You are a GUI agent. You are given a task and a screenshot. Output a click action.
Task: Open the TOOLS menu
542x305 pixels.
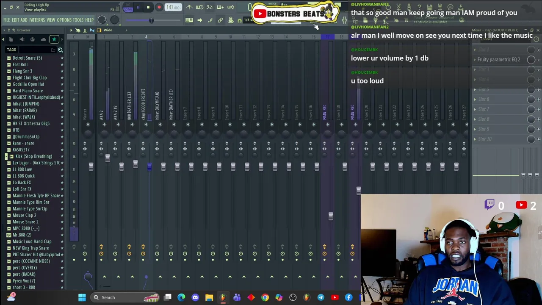click(x=78, y=20)
